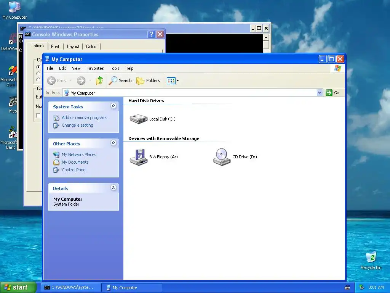Select the CD Drive (D:) icon

(x=222, y=157)
